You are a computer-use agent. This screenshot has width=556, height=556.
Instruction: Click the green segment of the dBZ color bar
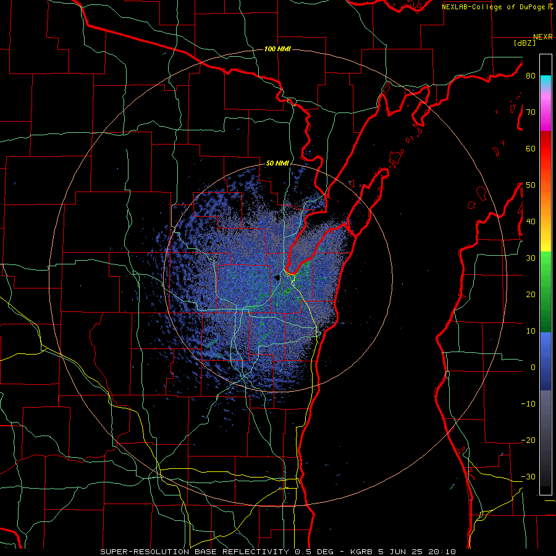coord(545,292)
